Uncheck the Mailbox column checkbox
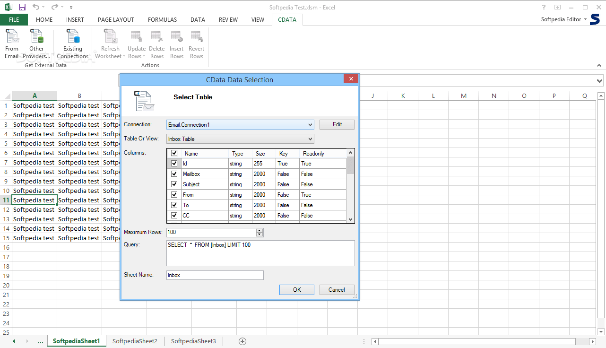 [x=174, y=174]
